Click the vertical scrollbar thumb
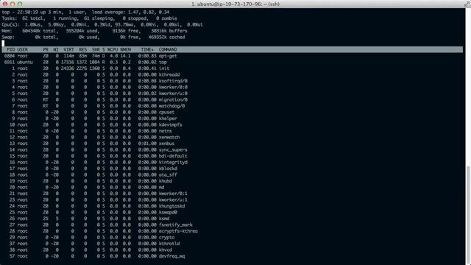Screen dimensions: 471x265 pyautogui.click(x=468, y=214)
